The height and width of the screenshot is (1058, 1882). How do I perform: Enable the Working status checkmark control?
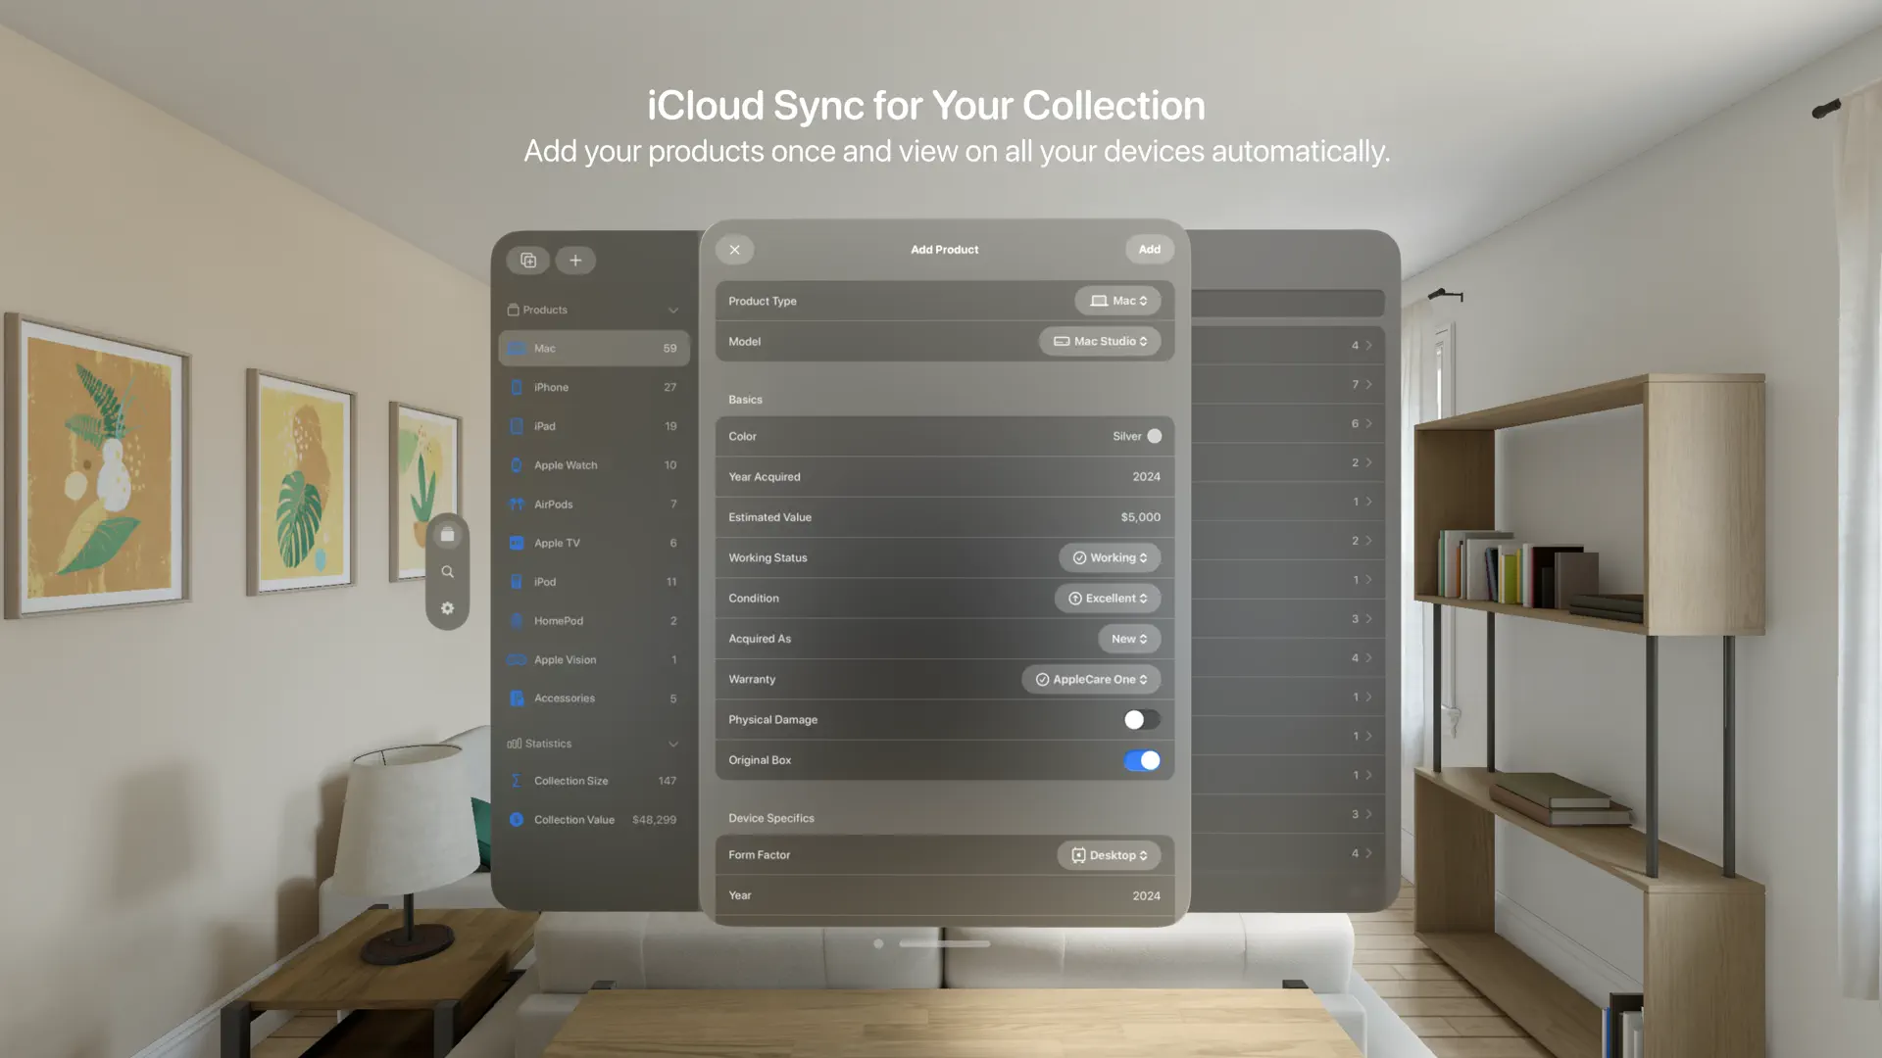click(x=1109, y=557)
